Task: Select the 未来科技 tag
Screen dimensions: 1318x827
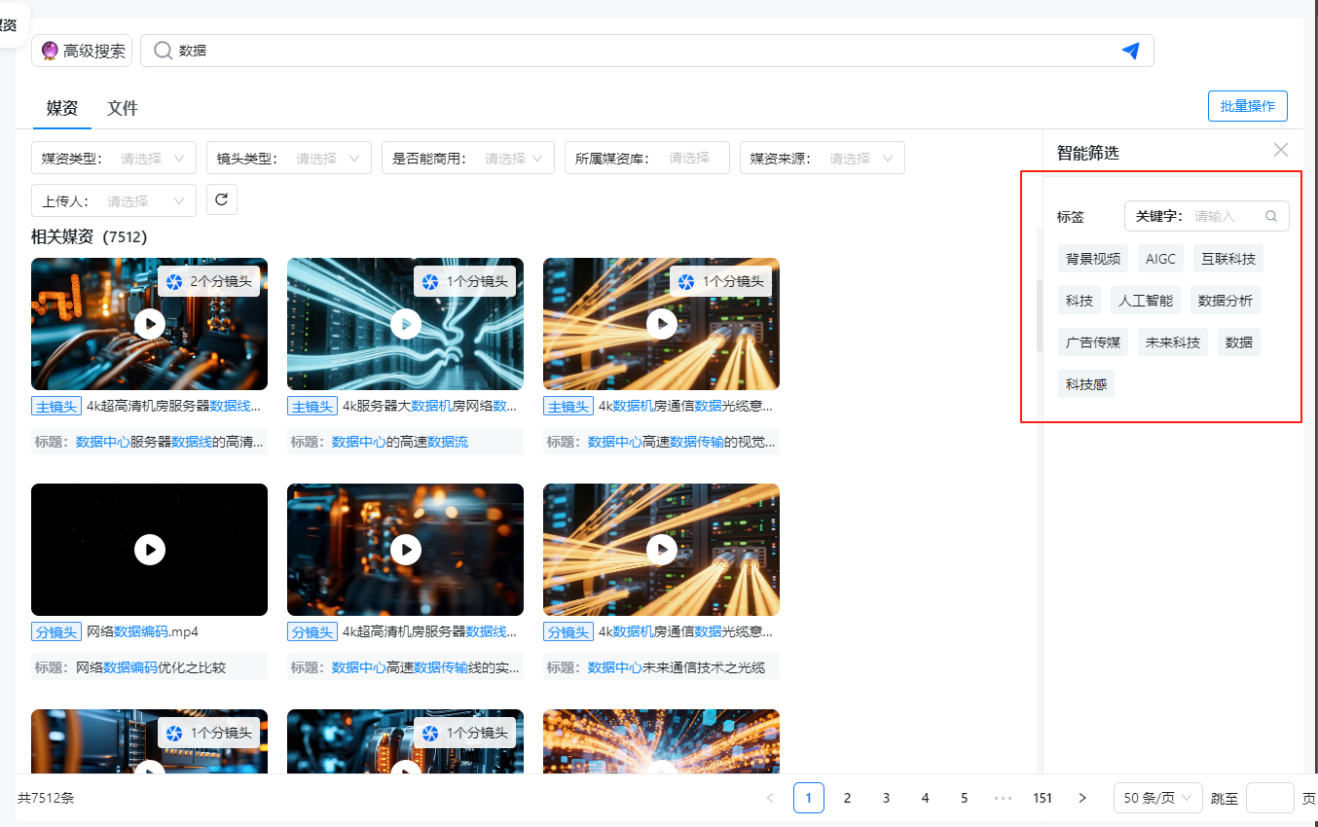Action: [1173, 342]
